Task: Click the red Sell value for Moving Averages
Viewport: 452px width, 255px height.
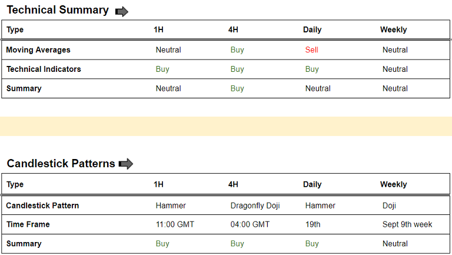Action: coord(311,50)
